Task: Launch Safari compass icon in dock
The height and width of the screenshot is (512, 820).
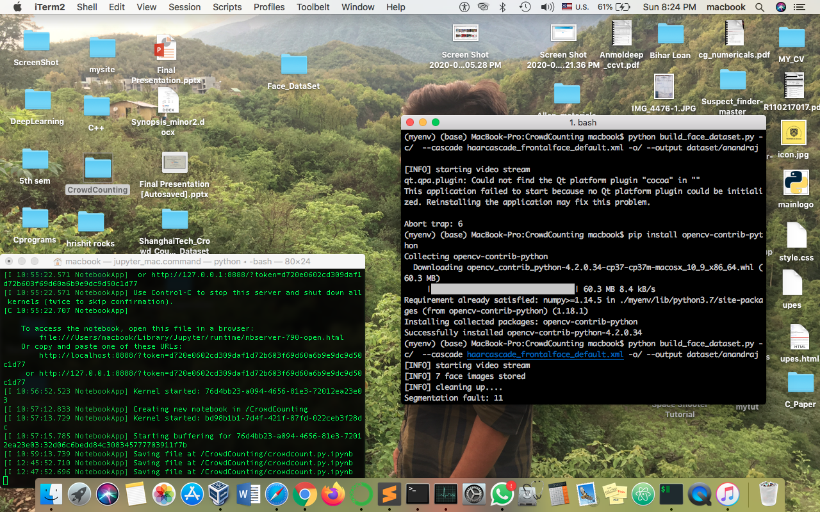Action: point(277,494)
